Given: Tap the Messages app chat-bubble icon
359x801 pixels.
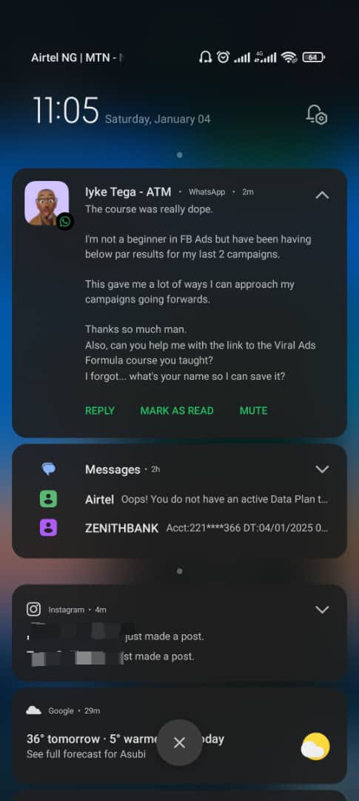Looking at the screenshot, I should tap(49, 469).
